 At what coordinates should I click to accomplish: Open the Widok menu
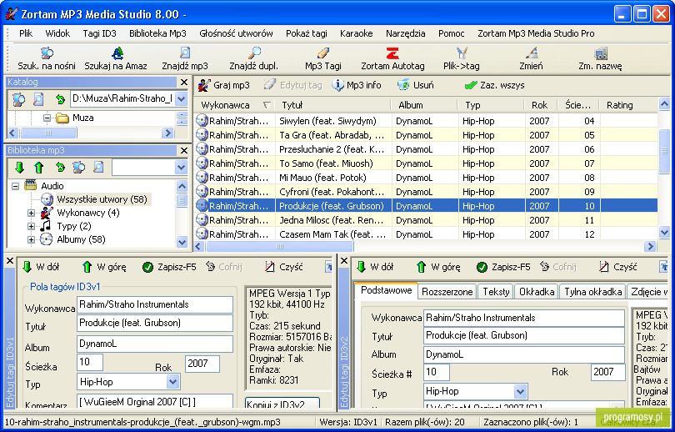57,33
